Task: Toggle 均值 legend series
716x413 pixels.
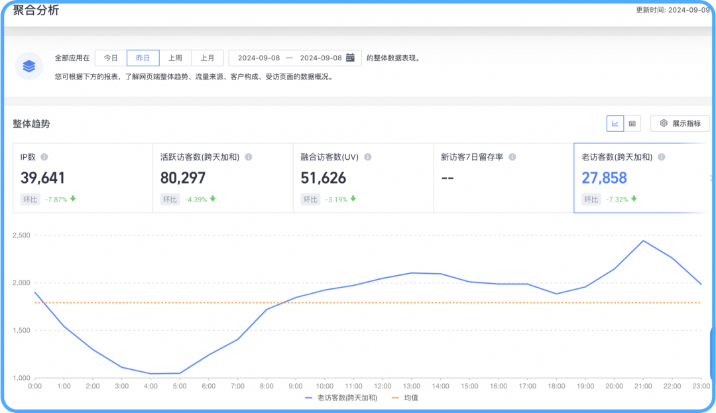Action: (x=405, y=398)
